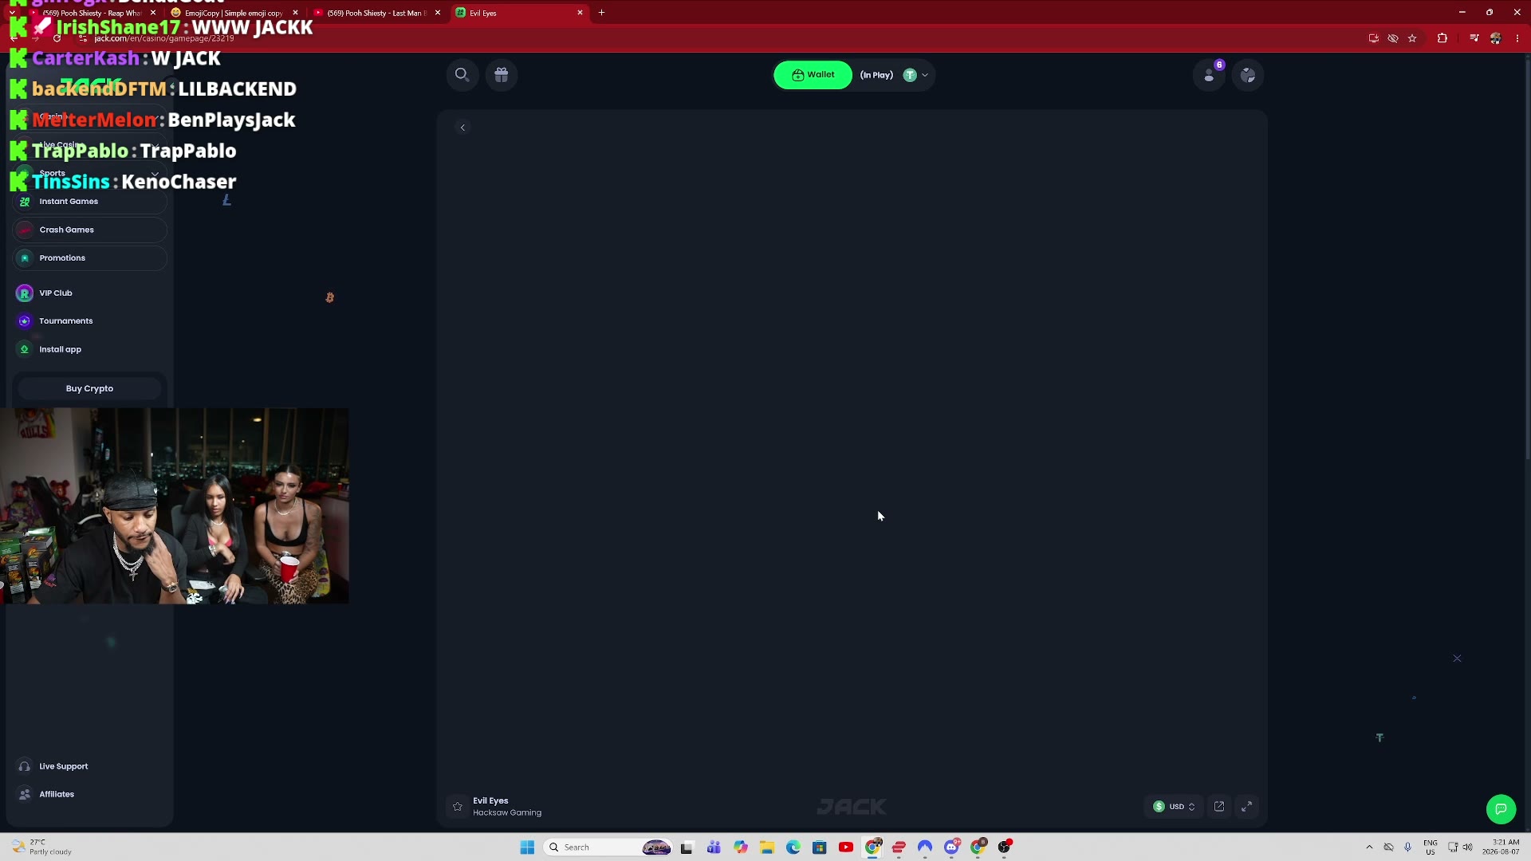Switch the ENG US input language
The image size is (1531, 861).
1431,847
